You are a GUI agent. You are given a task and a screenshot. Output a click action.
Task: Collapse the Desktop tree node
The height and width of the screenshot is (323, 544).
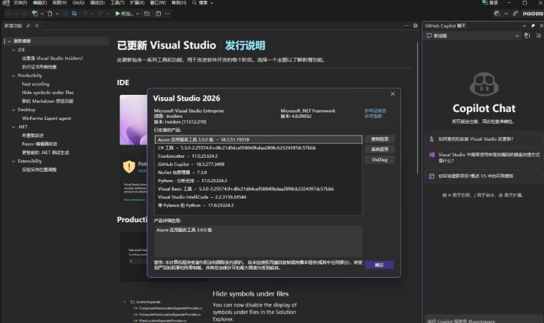(x=13, y=110)
